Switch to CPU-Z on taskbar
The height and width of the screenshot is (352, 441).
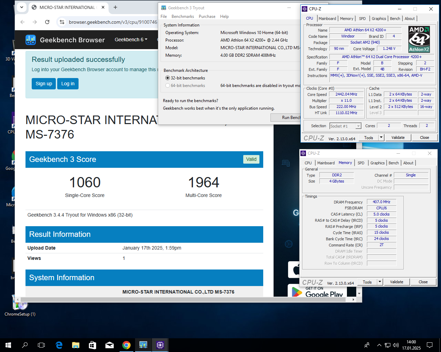pos(160,345)
